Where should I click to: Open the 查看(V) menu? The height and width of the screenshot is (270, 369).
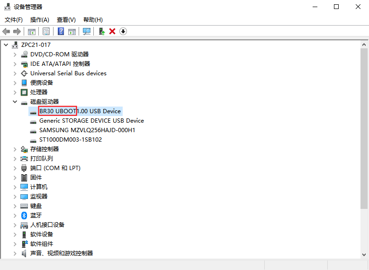tap(66, 20)
